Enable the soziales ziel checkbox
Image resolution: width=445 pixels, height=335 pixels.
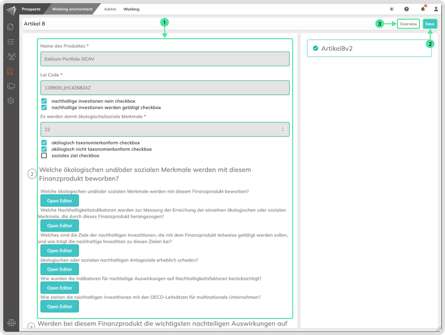44,156
